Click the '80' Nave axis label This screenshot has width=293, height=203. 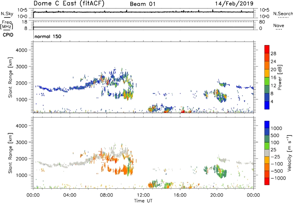(262, 22)
